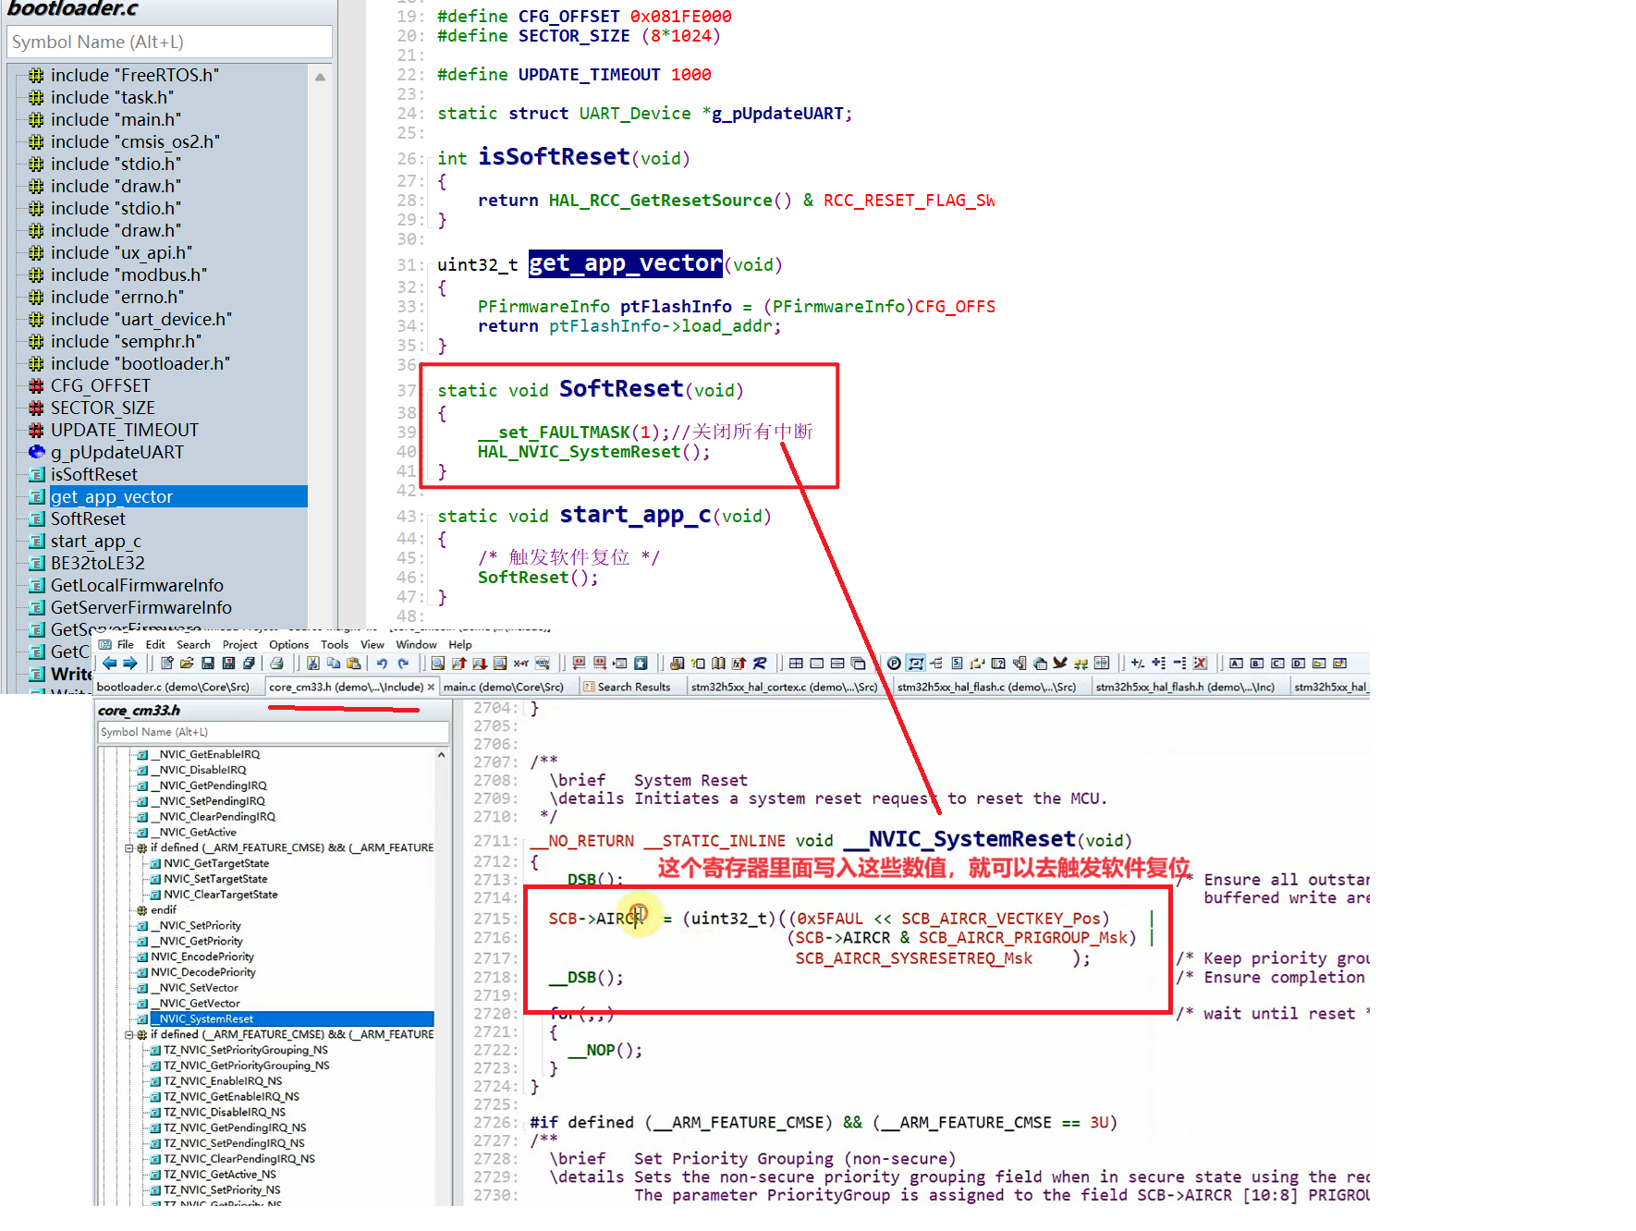
Task: Open the Window menu
Action: click(416, 645)
